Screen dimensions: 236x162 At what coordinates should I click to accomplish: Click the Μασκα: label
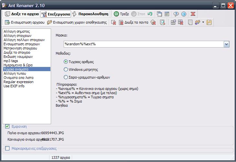pos(61,35)
